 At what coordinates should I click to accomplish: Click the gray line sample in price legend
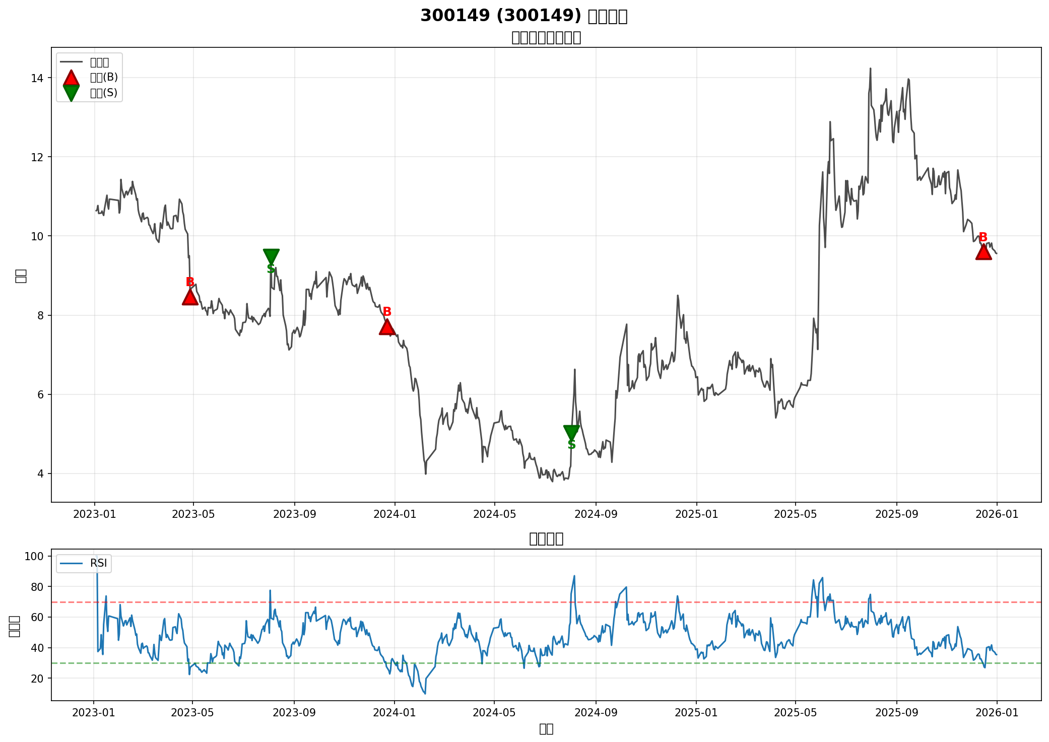pyautogui.click(x=71, y=62)
